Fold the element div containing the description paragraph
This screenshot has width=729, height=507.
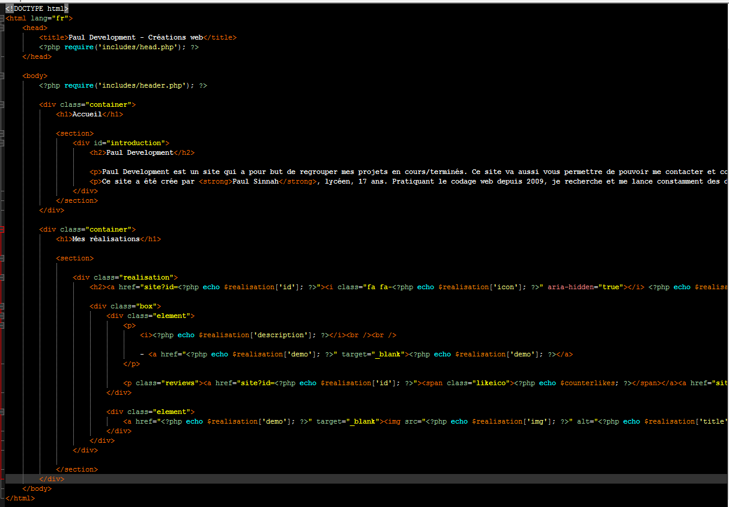pyautogui.click(x=2, y=316)
